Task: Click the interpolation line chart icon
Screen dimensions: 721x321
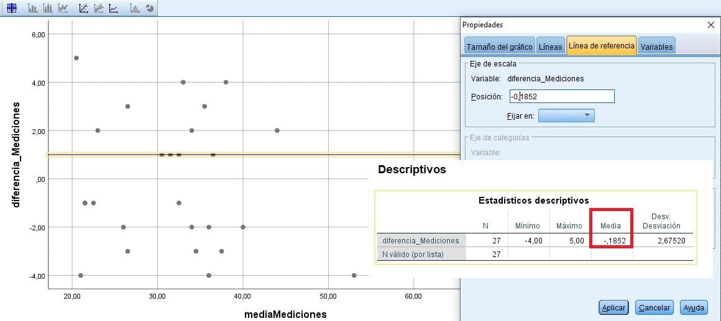Action: pos(113,8)
